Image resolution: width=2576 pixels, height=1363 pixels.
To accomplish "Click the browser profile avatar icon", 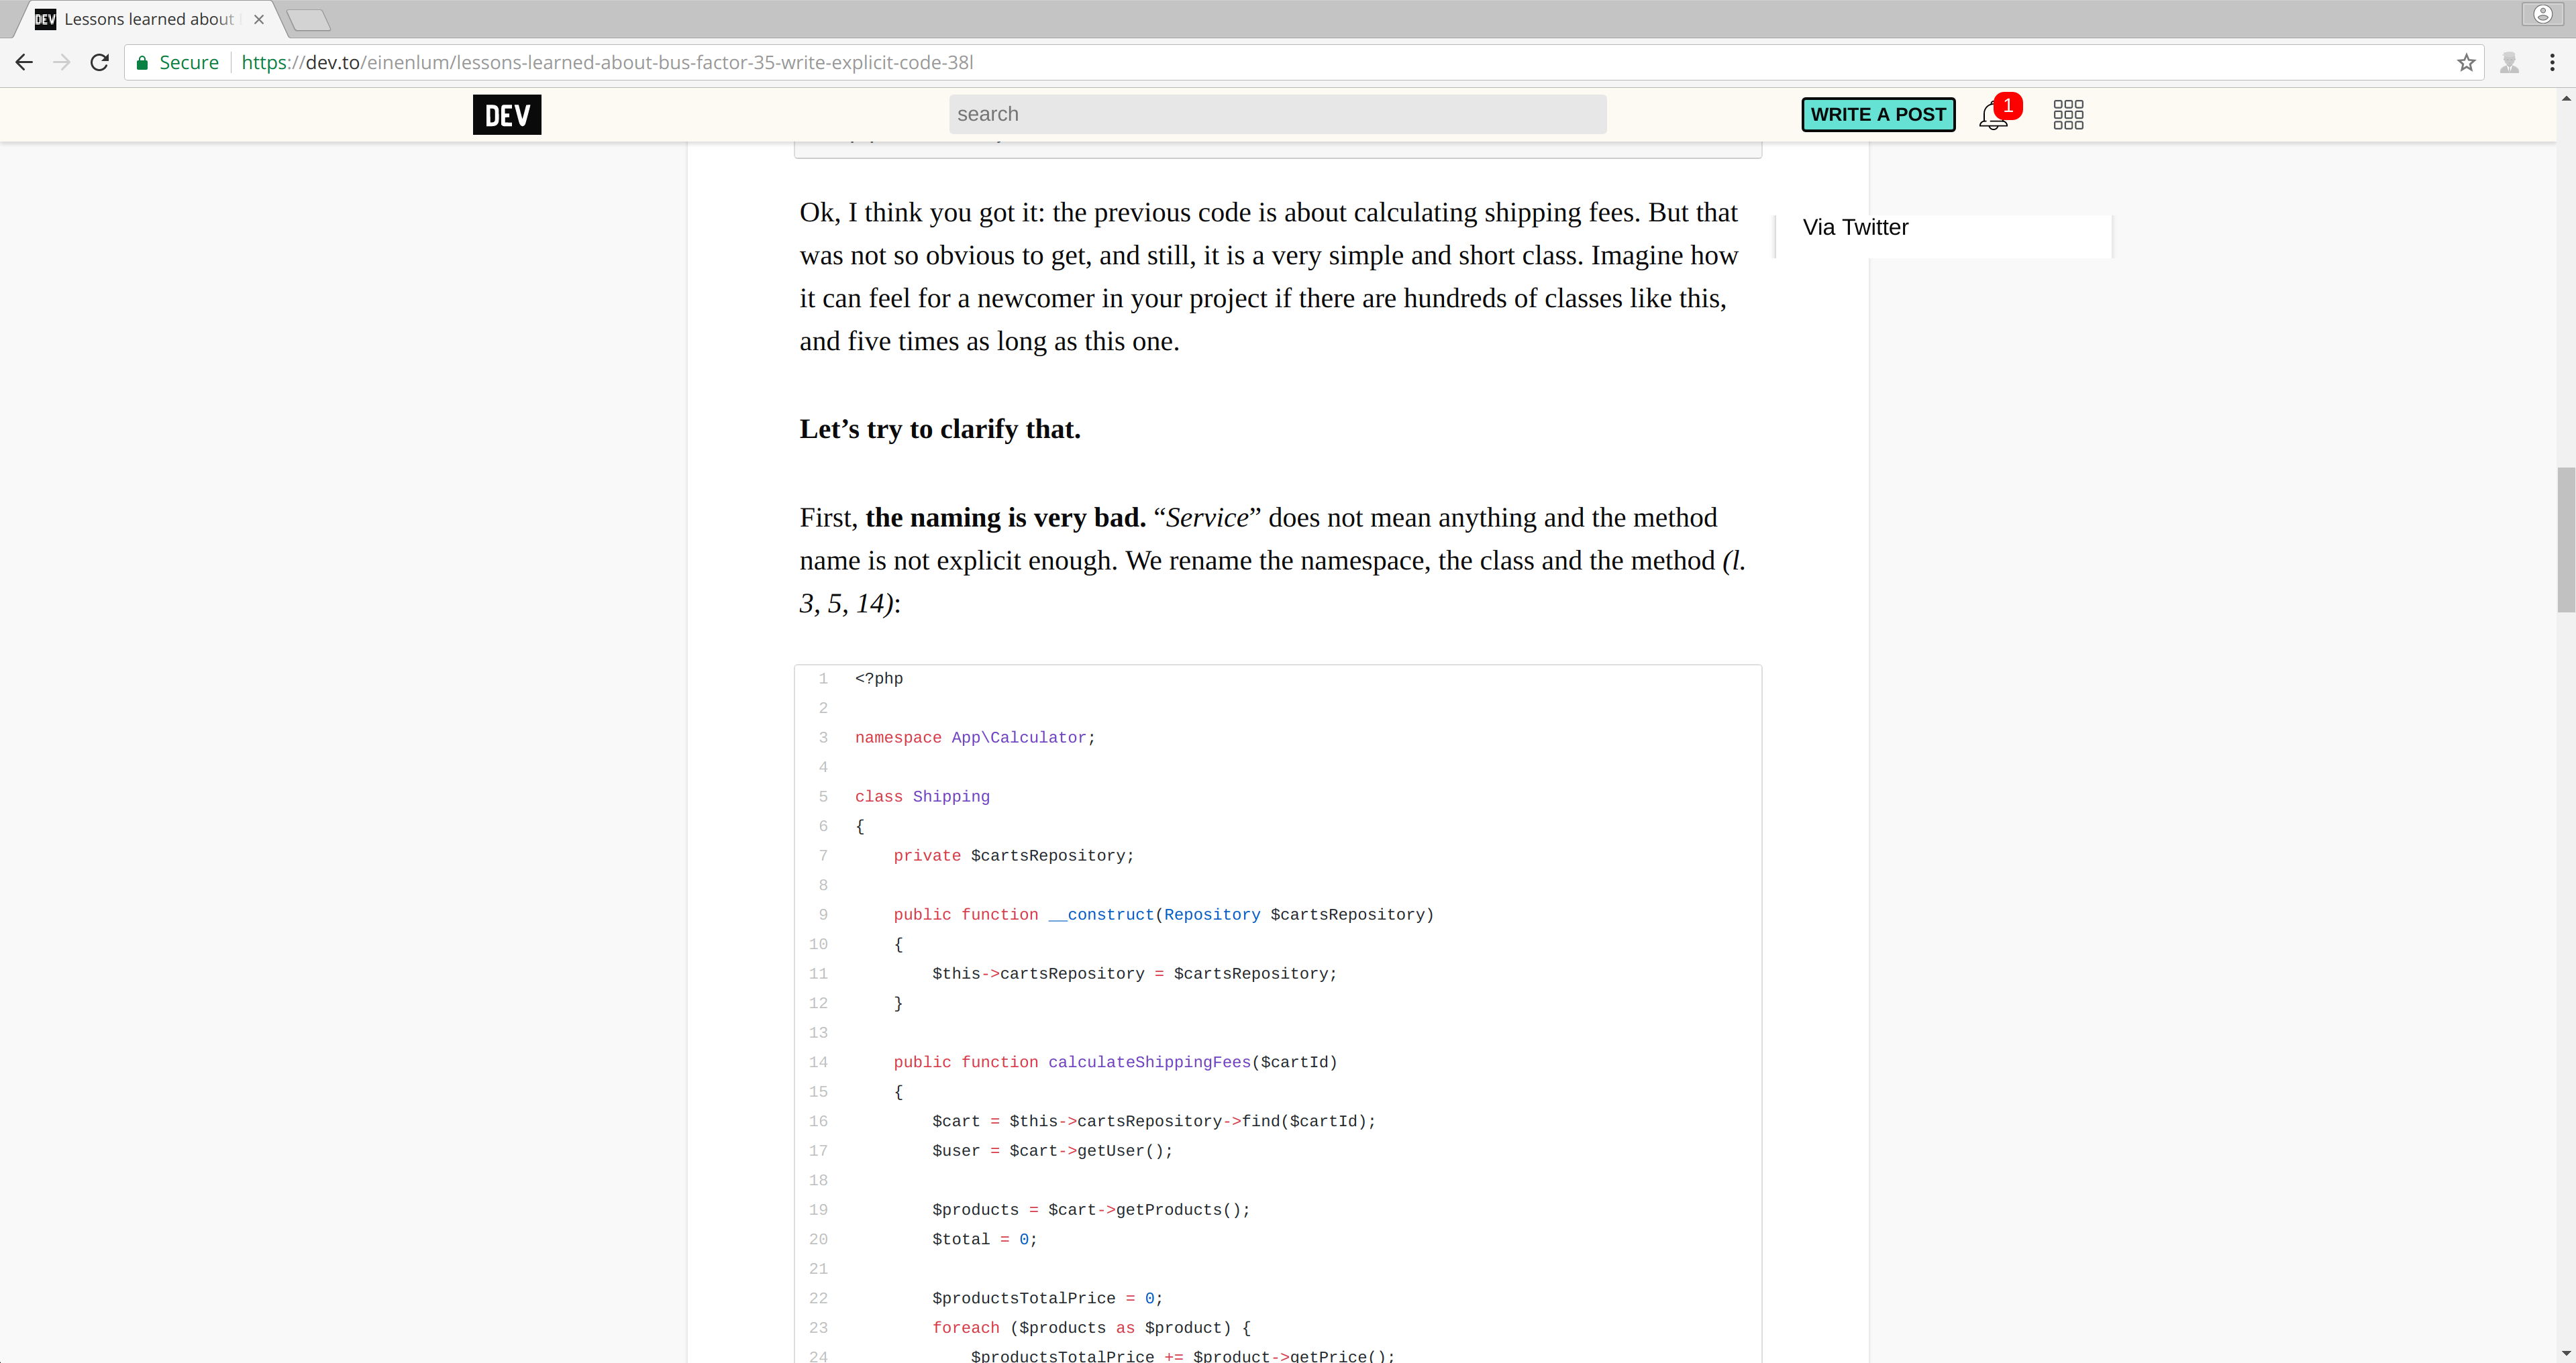I will [2509, 62].
